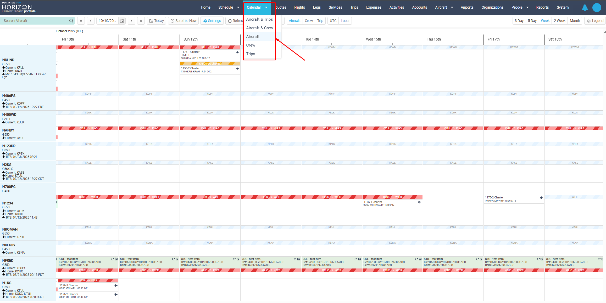Choose Trips in the Calendar dropdown
606x303 pixels.
[x=251, y=54]
